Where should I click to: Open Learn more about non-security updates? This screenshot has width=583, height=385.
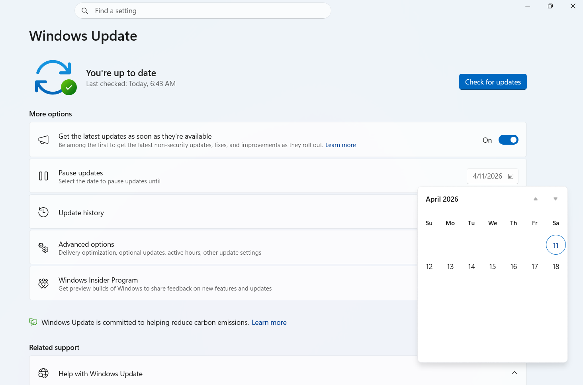click(340, 145)
